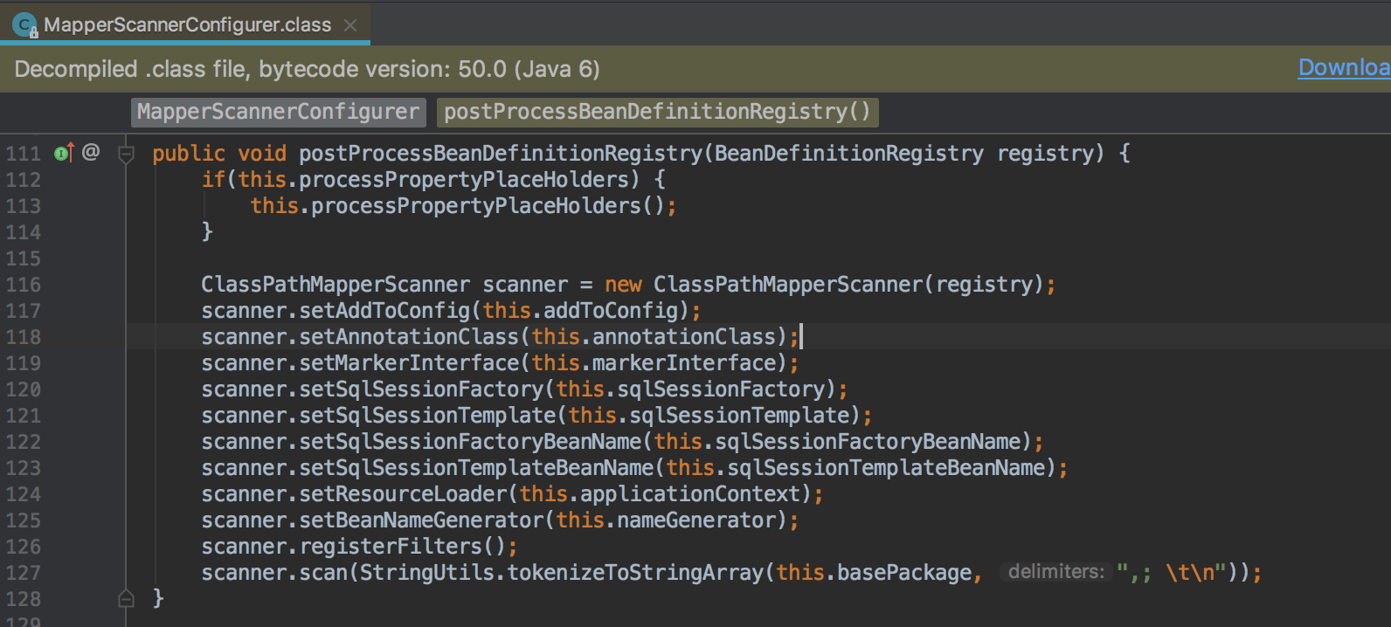
Task: Click line number 127 in the gutter
Action: point(24,573)
